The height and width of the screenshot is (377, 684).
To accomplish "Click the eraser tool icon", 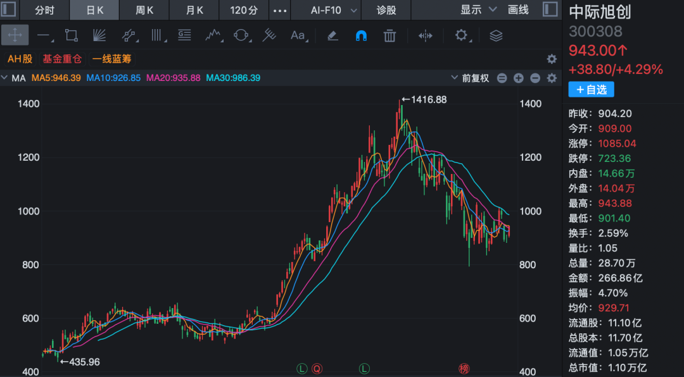I will point(333,35).
